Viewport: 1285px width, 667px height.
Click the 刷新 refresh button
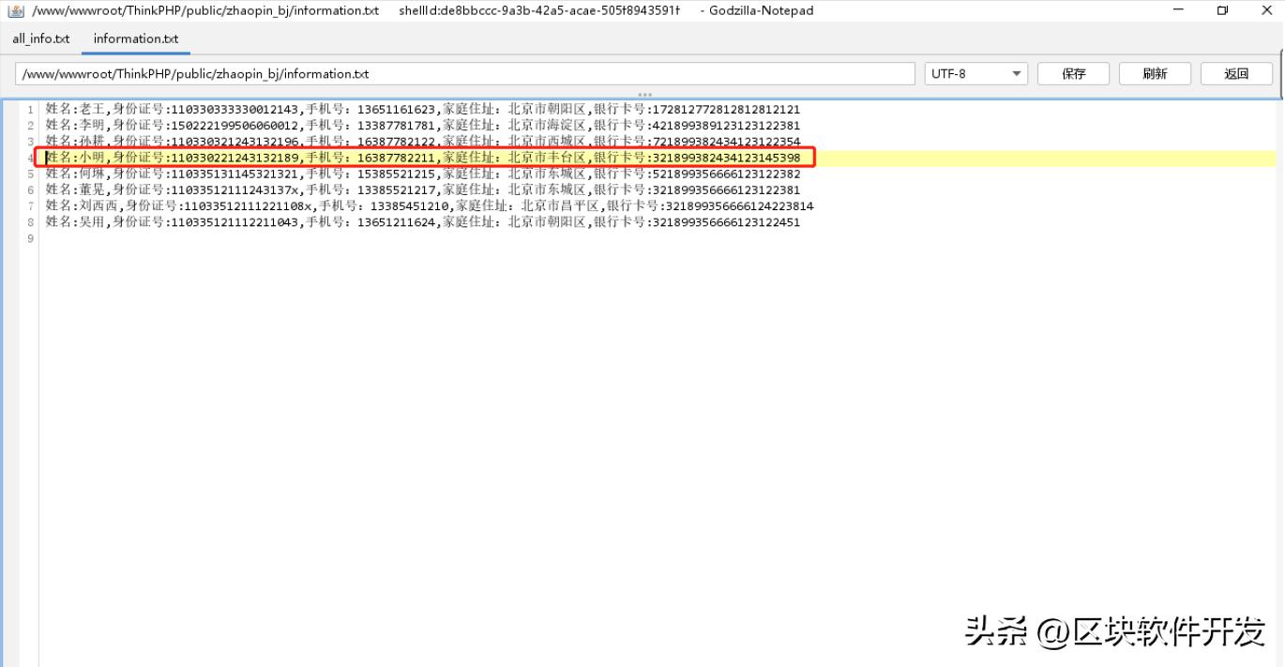pos(1155,74)
